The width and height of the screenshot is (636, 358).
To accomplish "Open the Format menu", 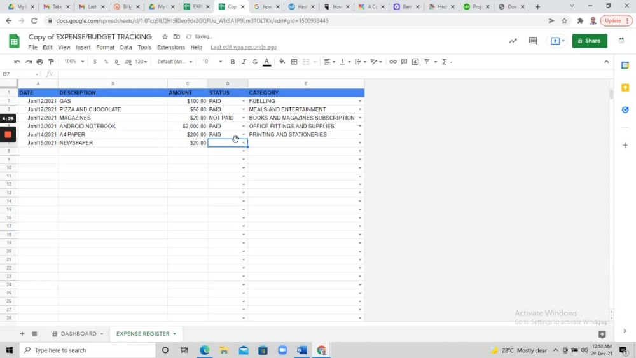I will coord(105,48).
